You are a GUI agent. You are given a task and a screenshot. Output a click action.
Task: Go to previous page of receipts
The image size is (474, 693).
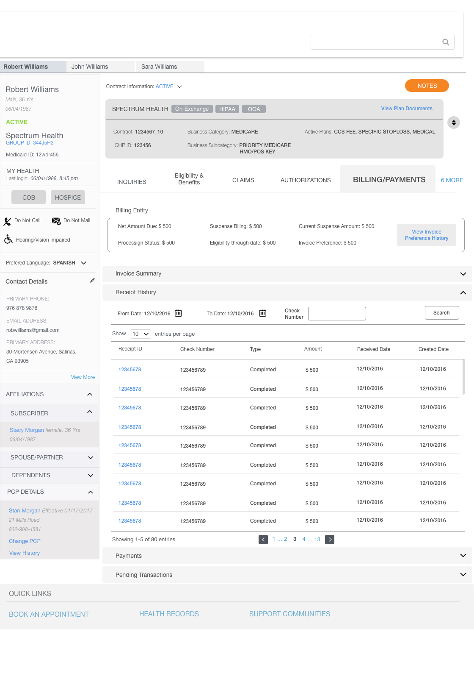pos(263,540)
